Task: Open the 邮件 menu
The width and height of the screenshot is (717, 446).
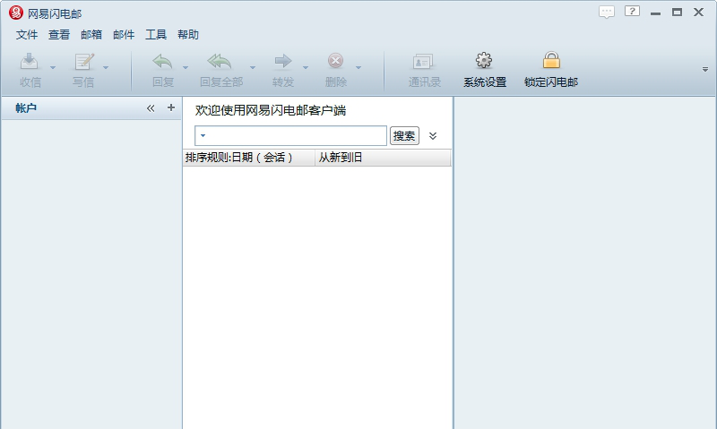Action: [124, 35]
